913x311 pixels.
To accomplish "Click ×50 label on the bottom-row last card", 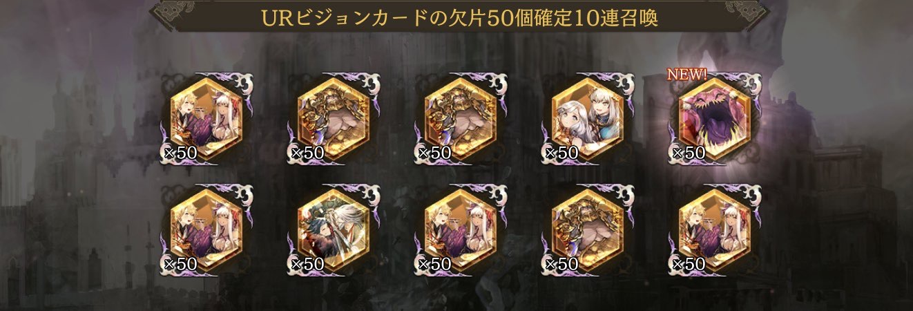I will point(689,264).
